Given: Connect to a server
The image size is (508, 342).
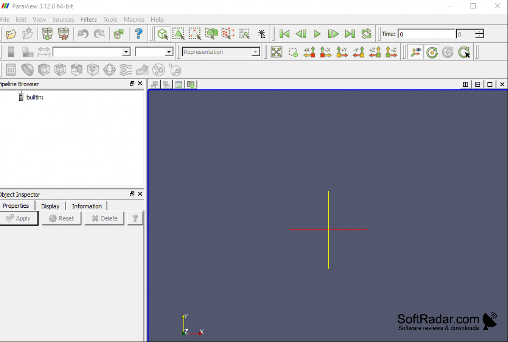Looking at the screenshot, I should tap(47, 34).
